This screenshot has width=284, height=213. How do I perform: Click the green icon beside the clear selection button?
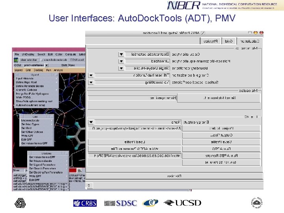tap(16, 60)
